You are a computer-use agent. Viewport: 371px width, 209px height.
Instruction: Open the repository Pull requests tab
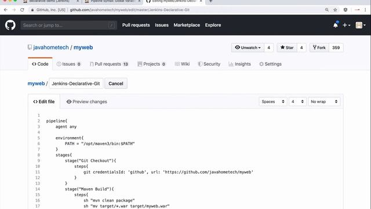[x=109, y=64]
